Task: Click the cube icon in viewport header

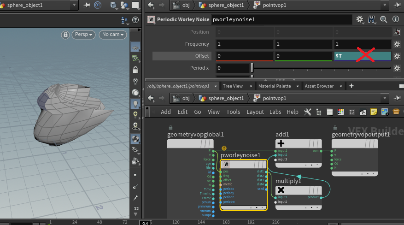Action: click(113, 5)
